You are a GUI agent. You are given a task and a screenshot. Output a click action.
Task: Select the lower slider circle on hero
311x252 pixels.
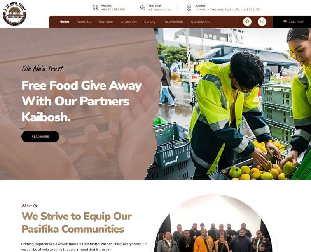[5, 110]
